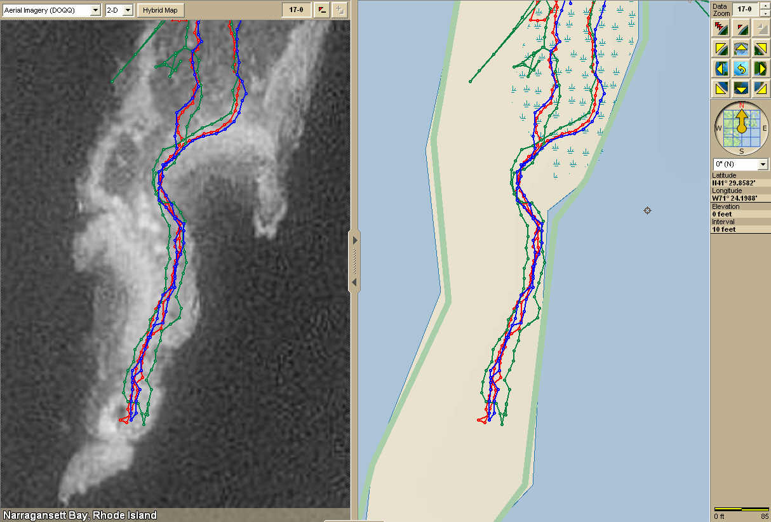The image size is (771, 522).
Task: Pan the map north with up arrow
Action: pyautogui.click(x=741, y=48)
